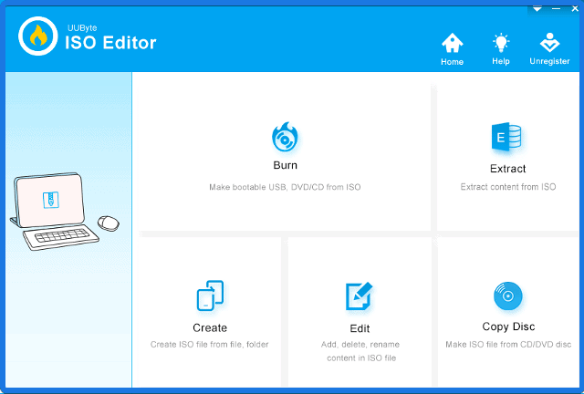Select the Edit label

(x=360, y=328)
